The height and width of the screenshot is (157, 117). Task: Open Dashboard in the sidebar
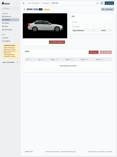tap(10, 16)
